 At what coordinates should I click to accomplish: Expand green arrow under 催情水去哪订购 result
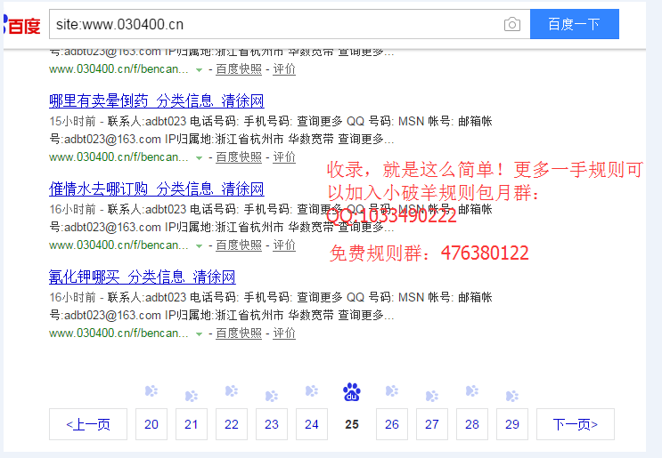(199, 245)
